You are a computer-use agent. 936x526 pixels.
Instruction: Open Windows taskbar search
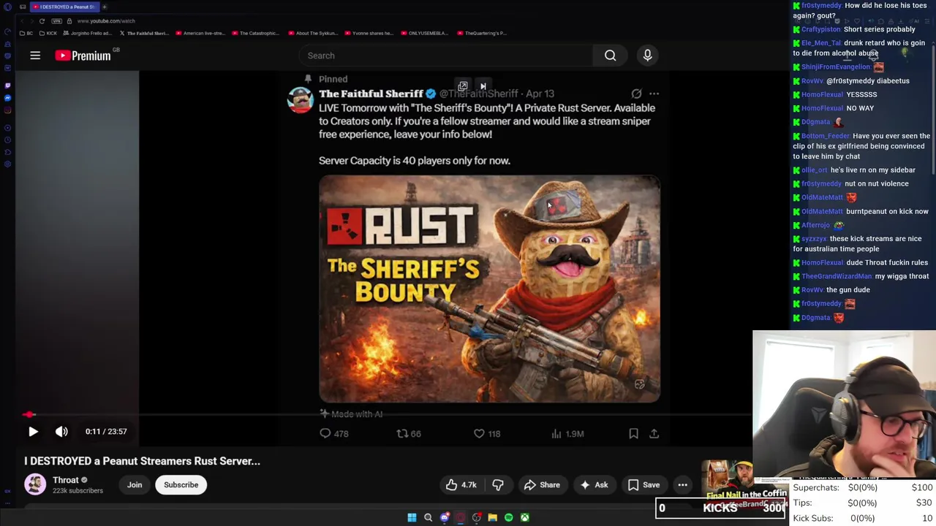(428, 517)
